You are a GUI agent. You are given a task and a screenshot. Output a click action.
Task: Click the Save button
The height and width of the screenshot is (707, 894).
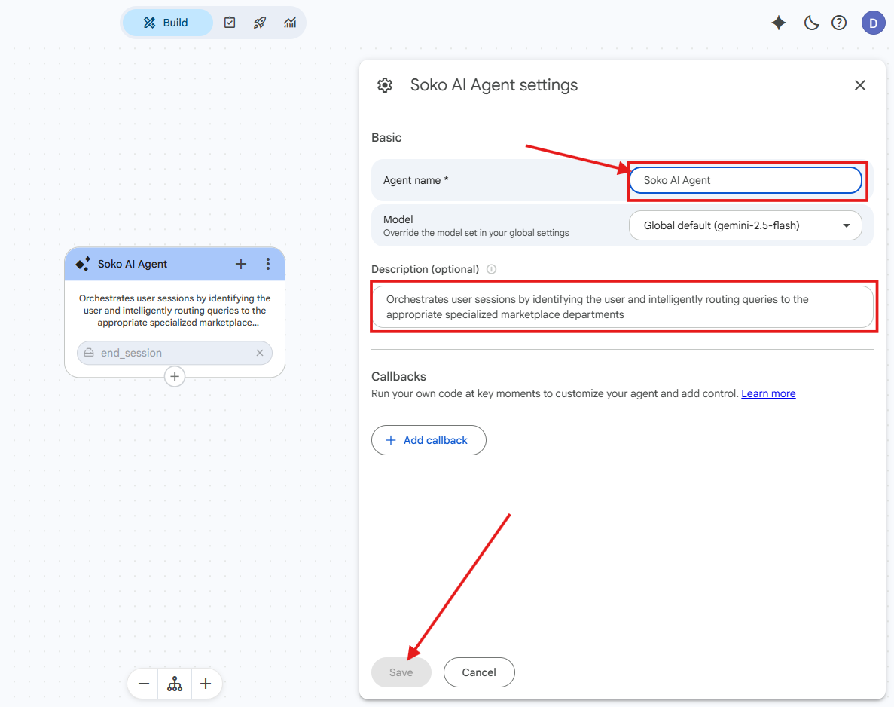pyautogui.click(x=401, y=672)
